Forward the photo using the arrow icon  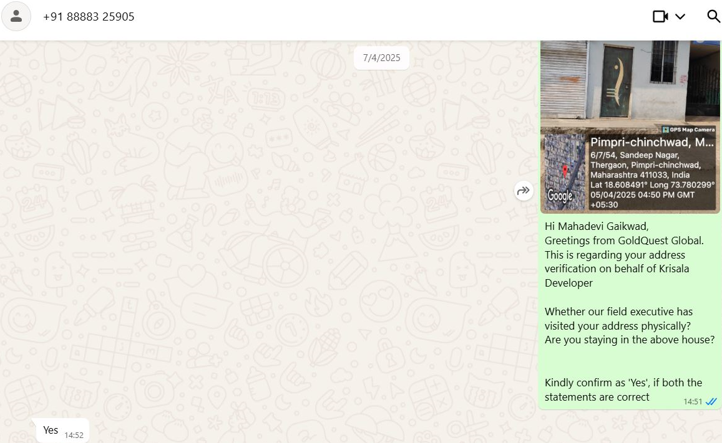click(524, 191)
